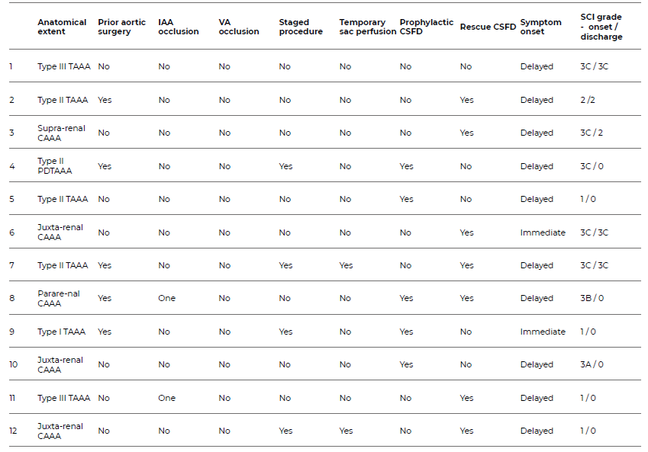
Task: Click the "3B / 0" SCI grade cell
Action: point(592,298)
